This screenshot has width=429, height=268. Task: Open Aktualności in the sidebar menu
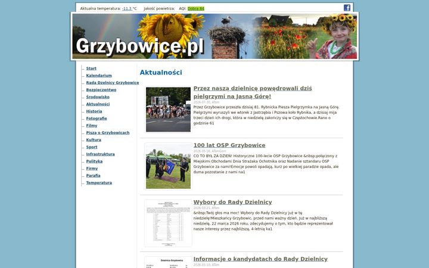click(98, 104)
